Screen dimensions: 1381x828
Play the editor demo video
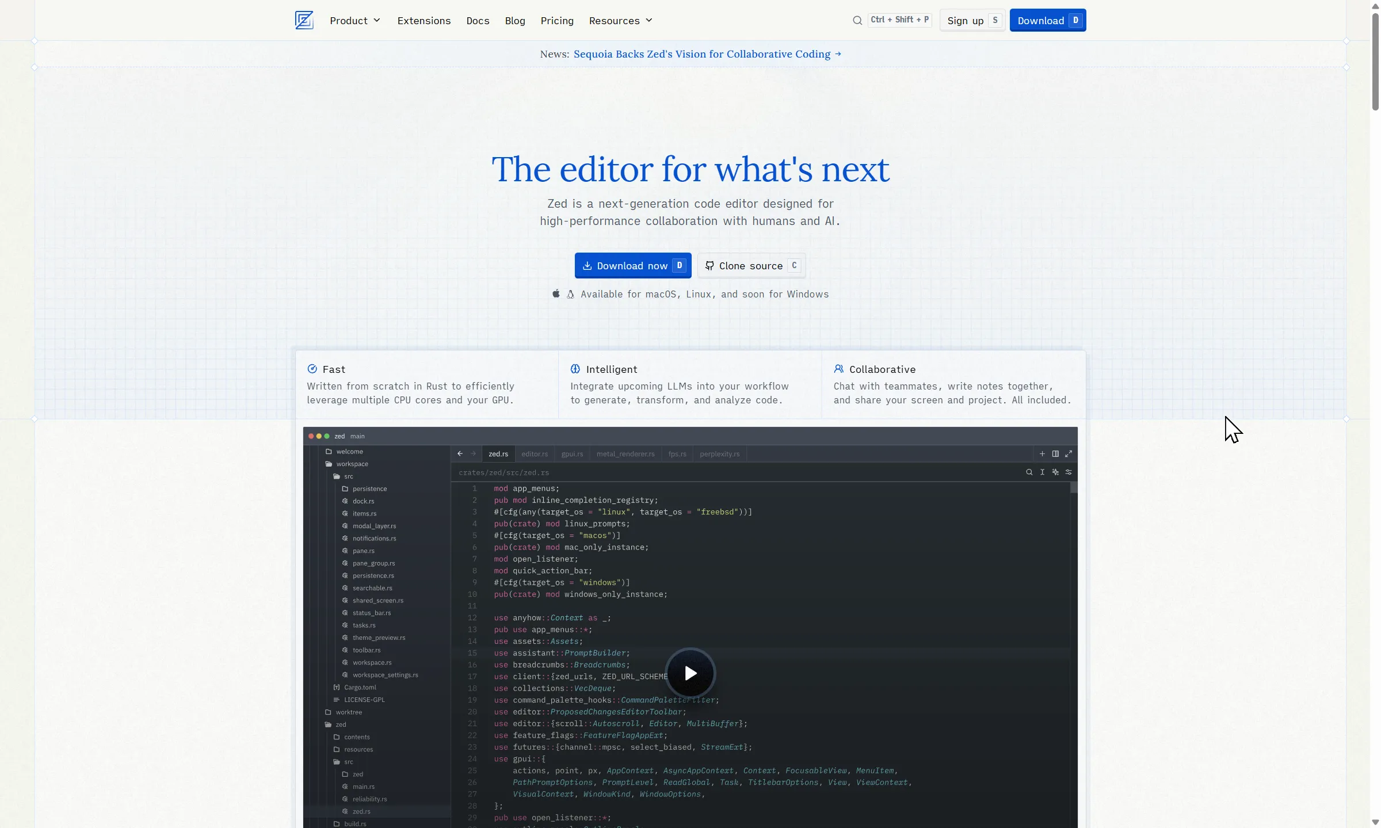click(690, 673)
